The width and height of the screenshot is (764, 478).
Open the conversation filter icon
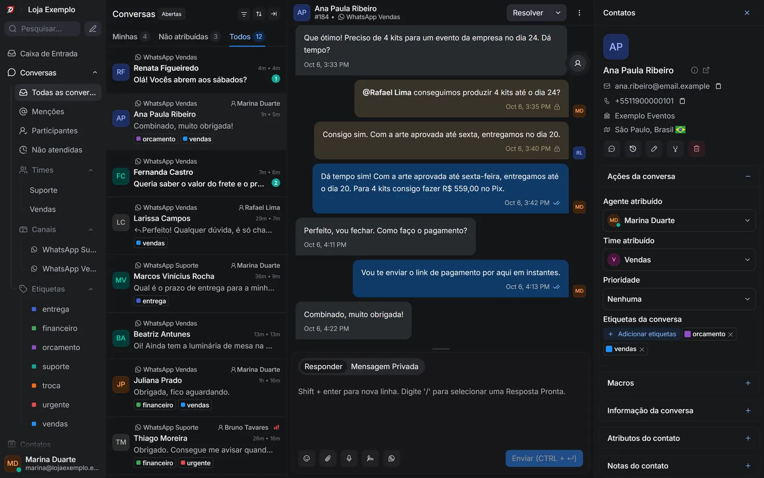click(244, 14)
